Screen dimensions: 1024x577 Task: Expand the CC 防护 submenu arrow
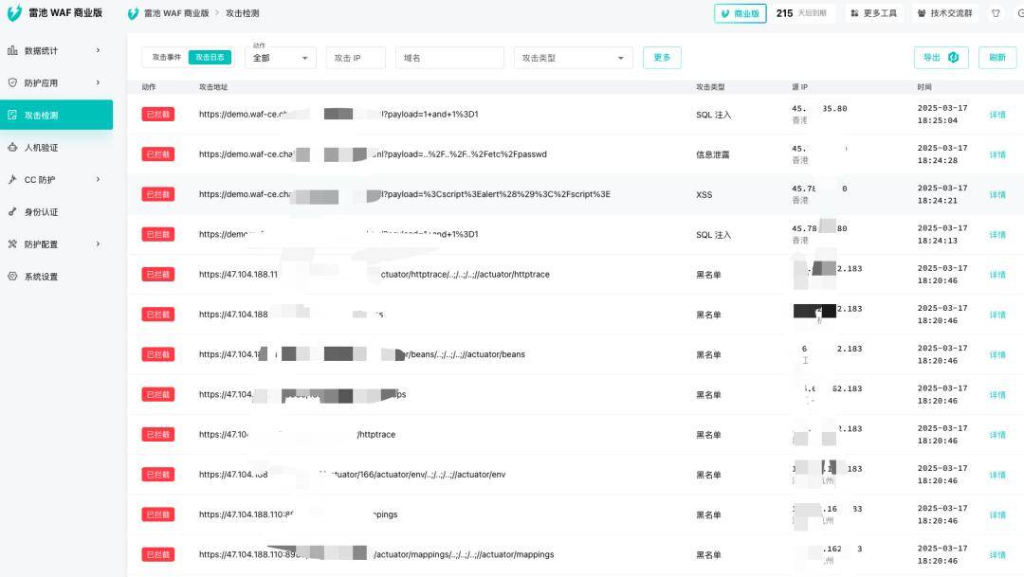point(98,179)
